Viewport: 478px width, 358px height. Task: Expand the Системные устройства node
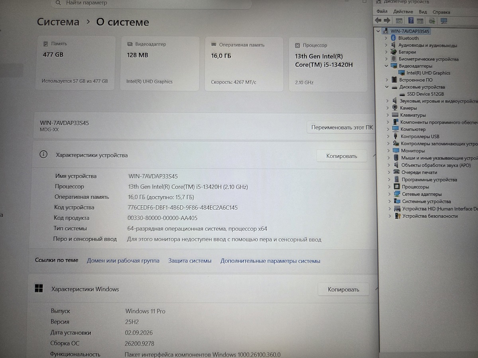(390, 201)
